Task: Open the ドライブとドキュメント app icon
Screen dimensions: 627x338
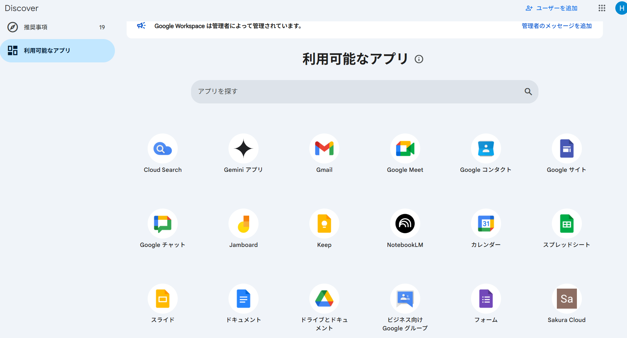Action: tap(324, 299)
